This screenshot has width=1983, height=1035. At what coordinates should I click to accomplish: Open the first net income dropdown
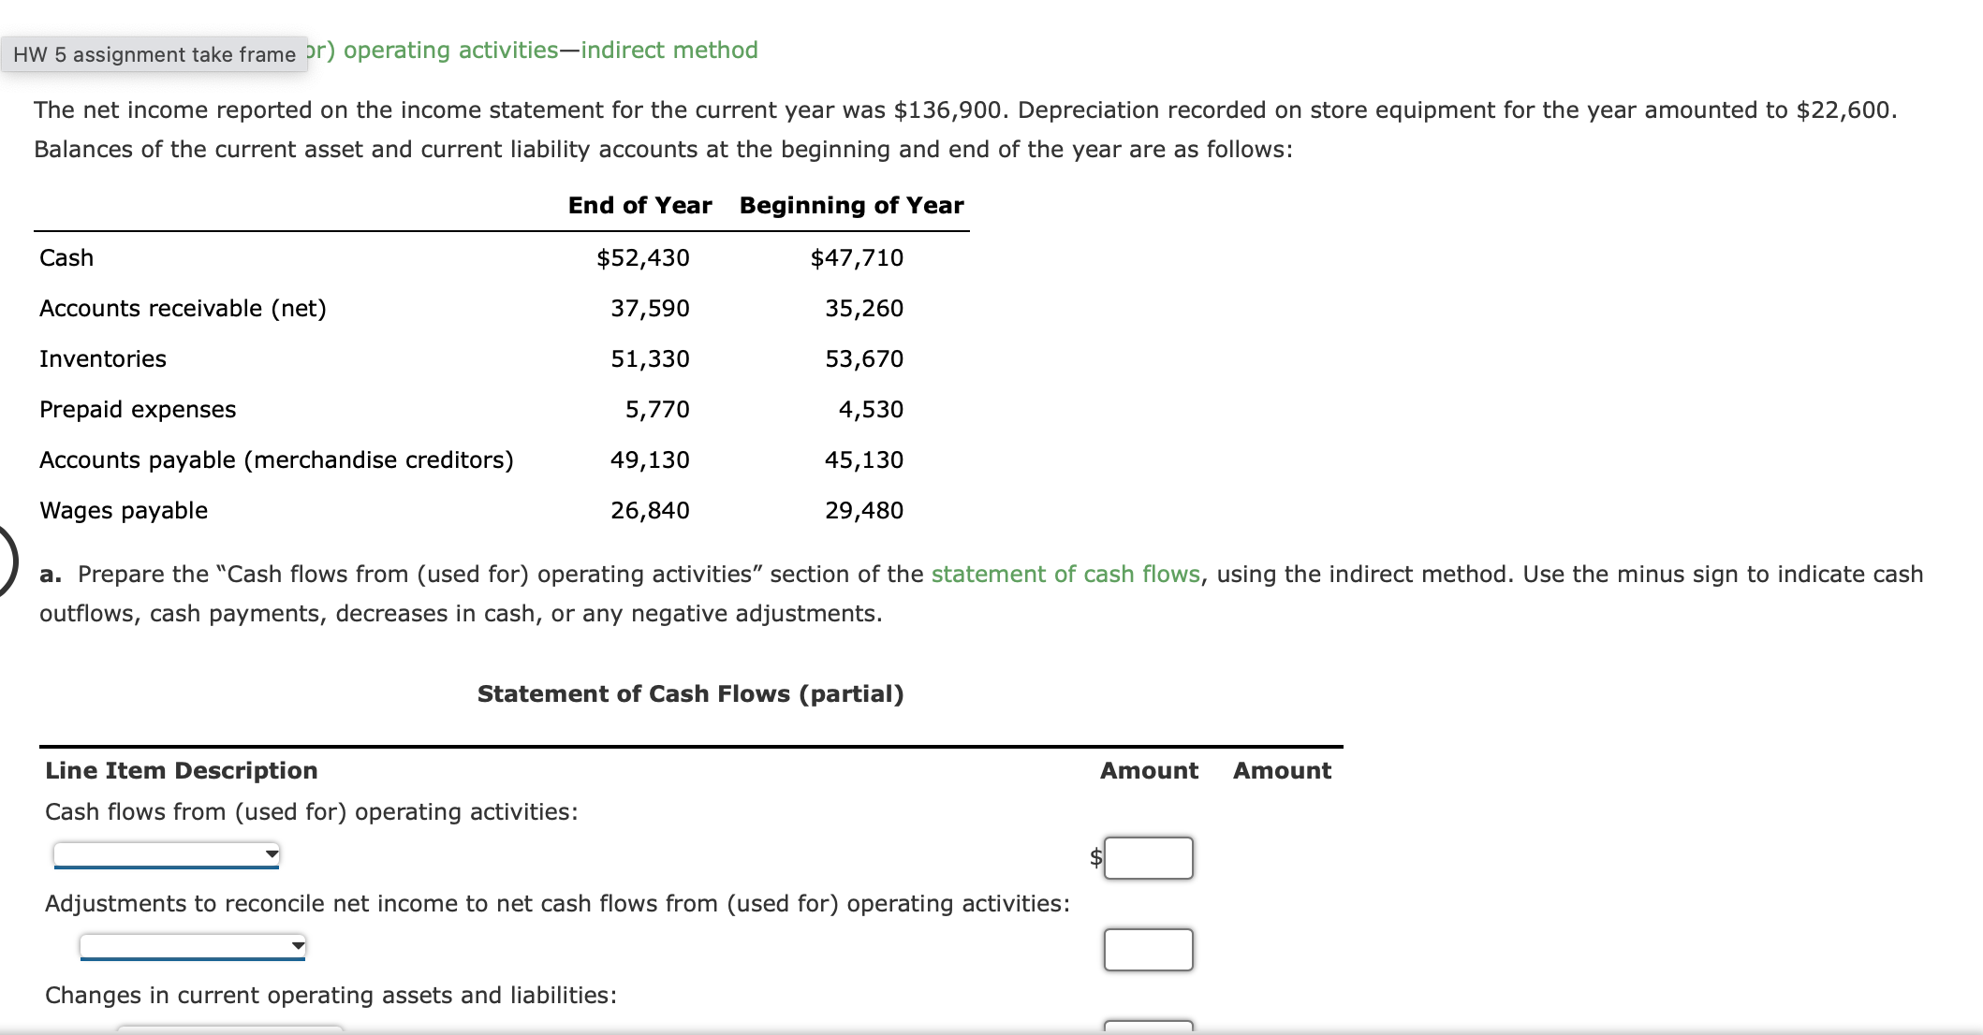pos(166,854)
